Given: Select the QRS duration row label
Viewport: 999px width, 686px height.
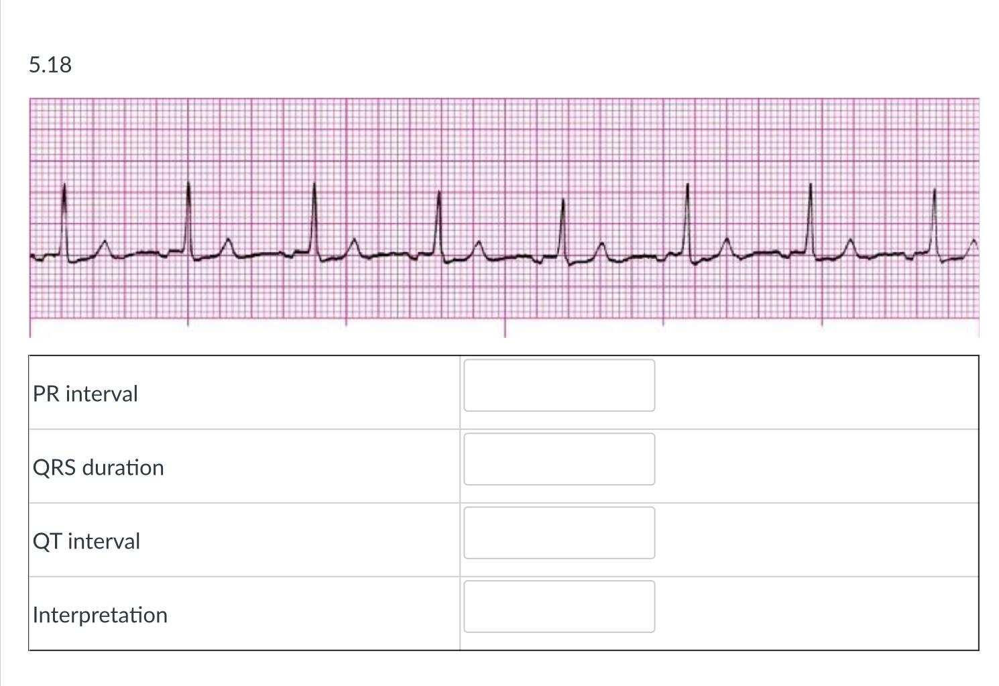Looking at the screenshot, I should click(98, 467).
